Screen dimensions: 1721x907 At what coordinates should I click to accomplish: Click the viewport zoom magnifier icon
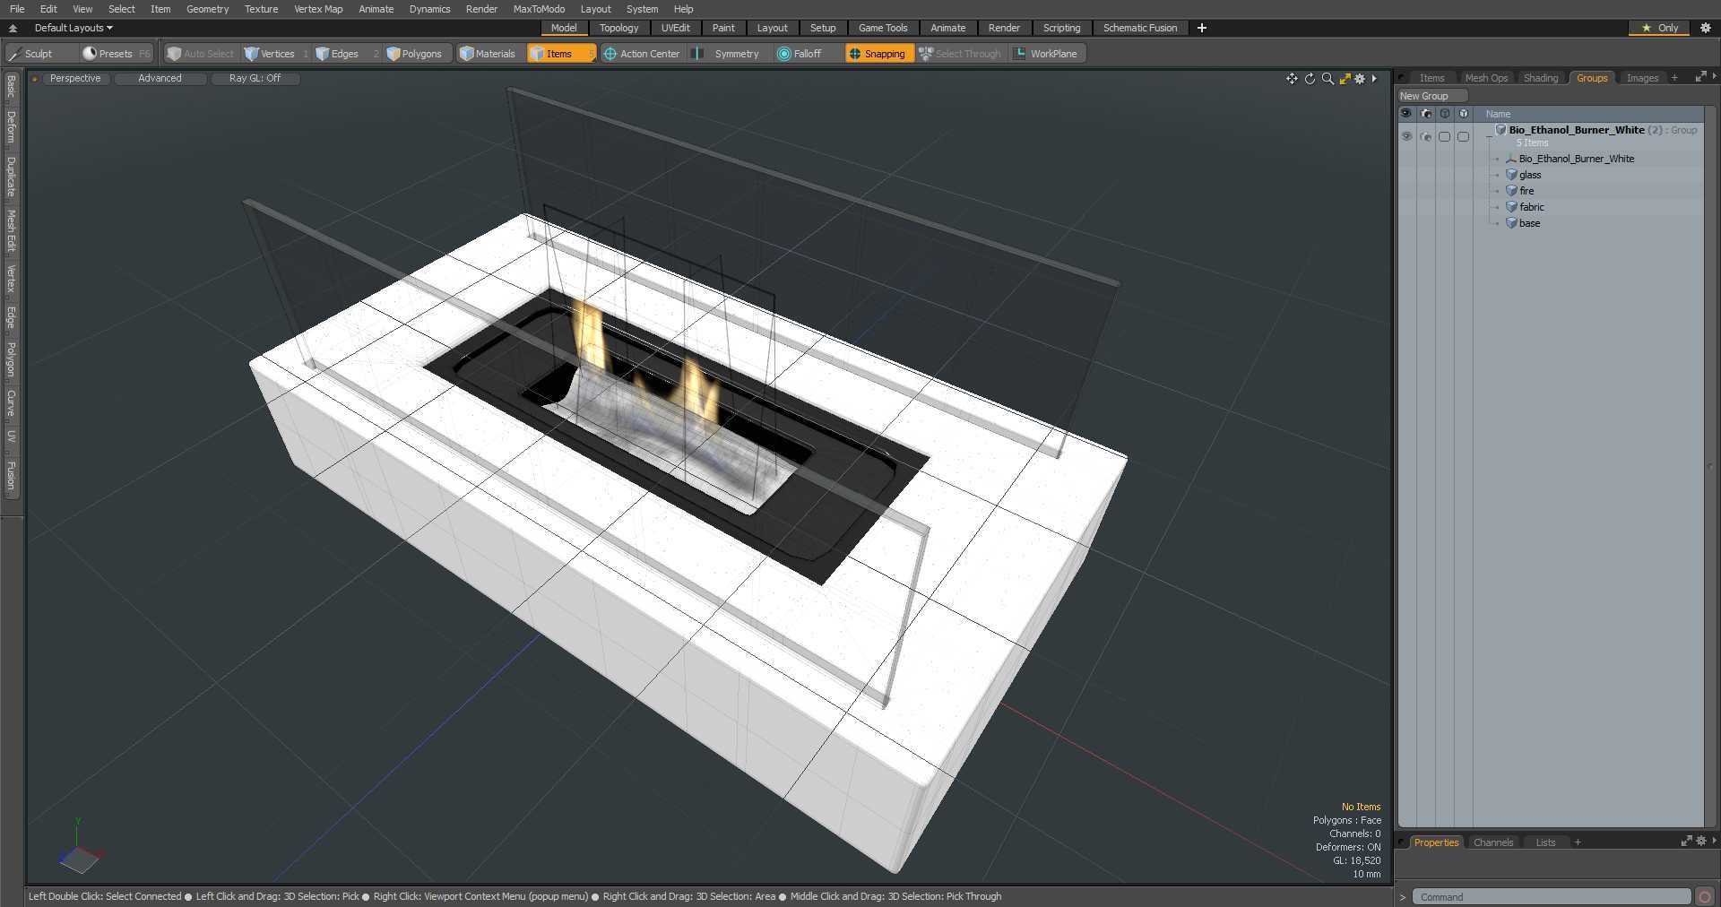[1328, 79]
